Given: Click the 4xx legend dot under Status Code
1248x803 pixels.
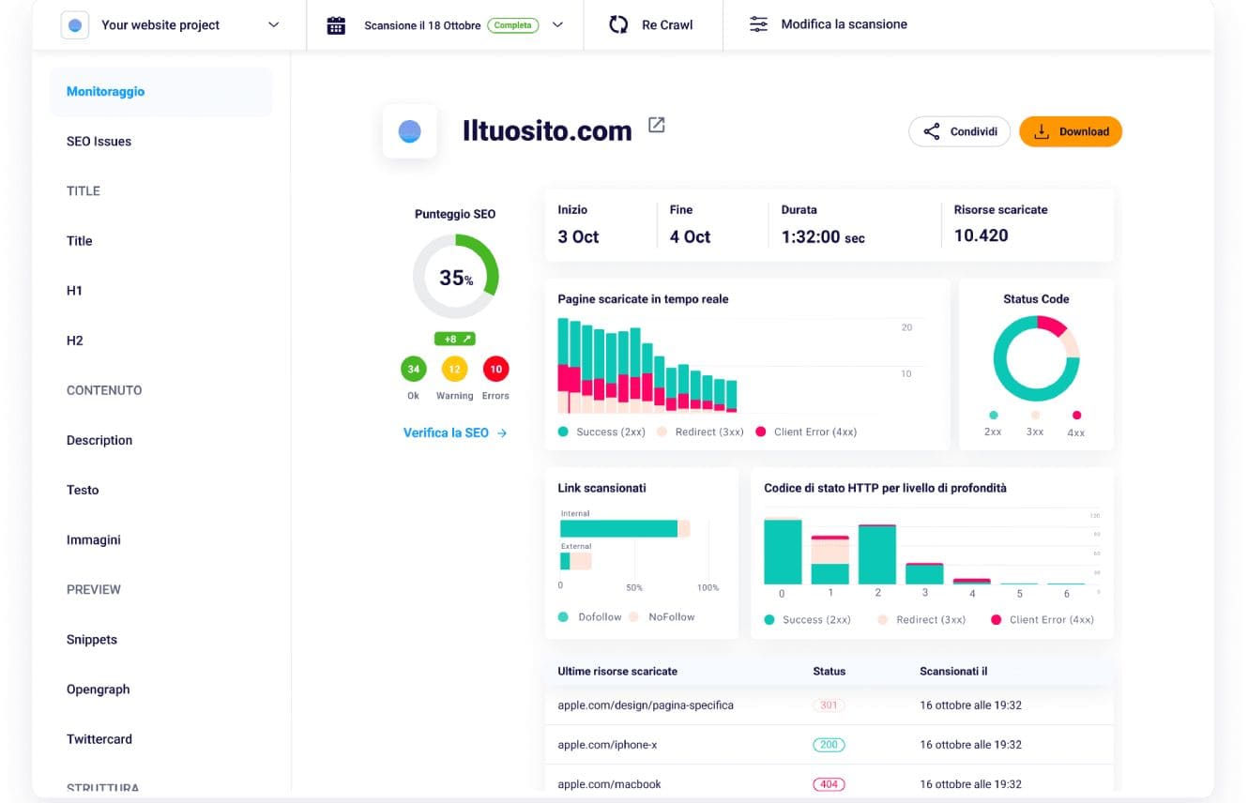Looking at the screenshot, I should tap(1076, 415).
